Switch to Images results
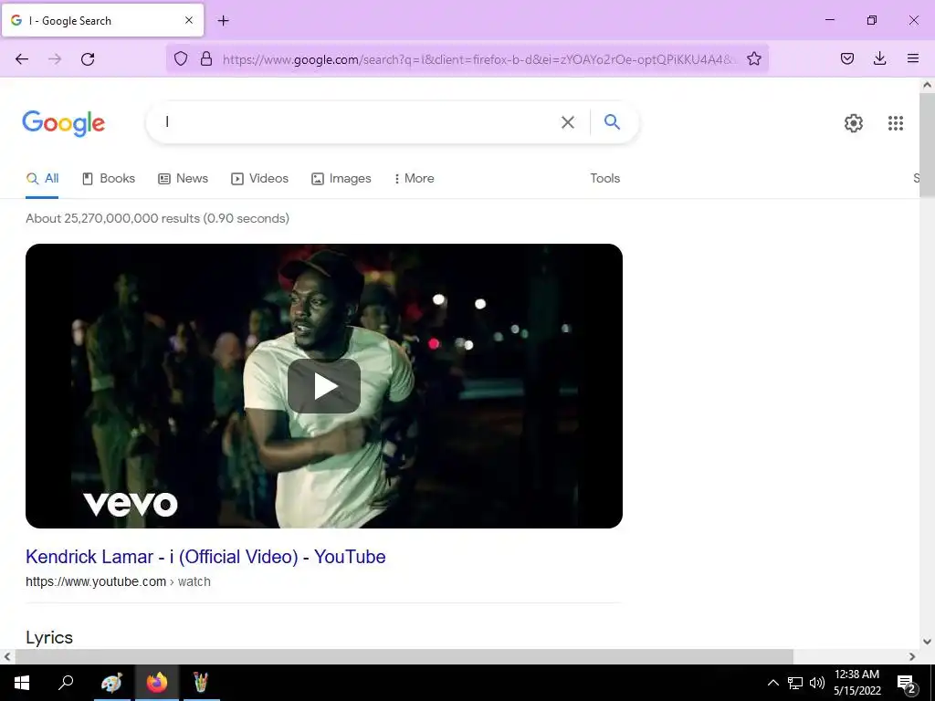This screenshot has height=701, width=935. pyautogui.click(x=341, y=178)
